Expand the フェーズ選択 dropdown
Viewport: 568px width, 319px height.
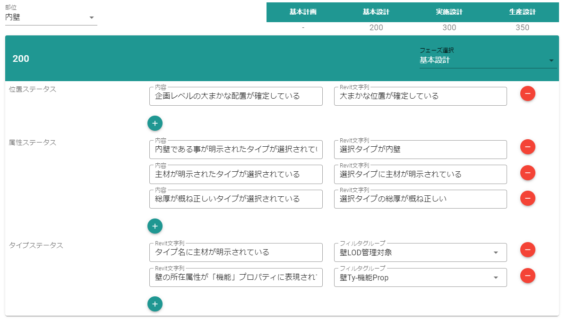coord(488,60)
